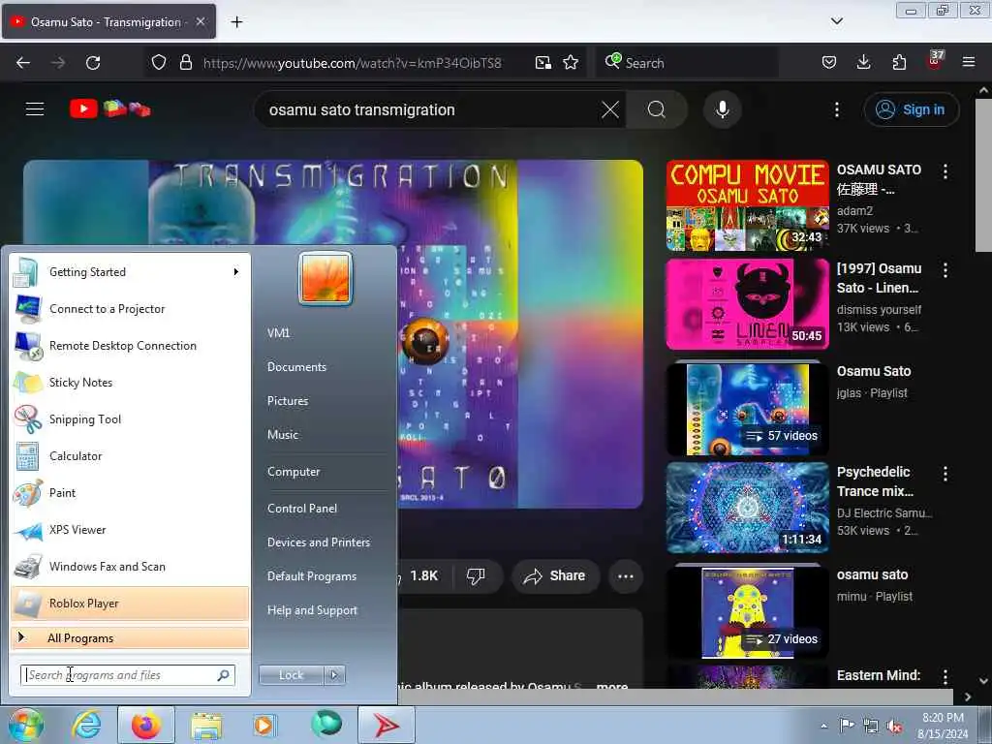Open options for 1997 Linen Sampler video

(945, 271)
